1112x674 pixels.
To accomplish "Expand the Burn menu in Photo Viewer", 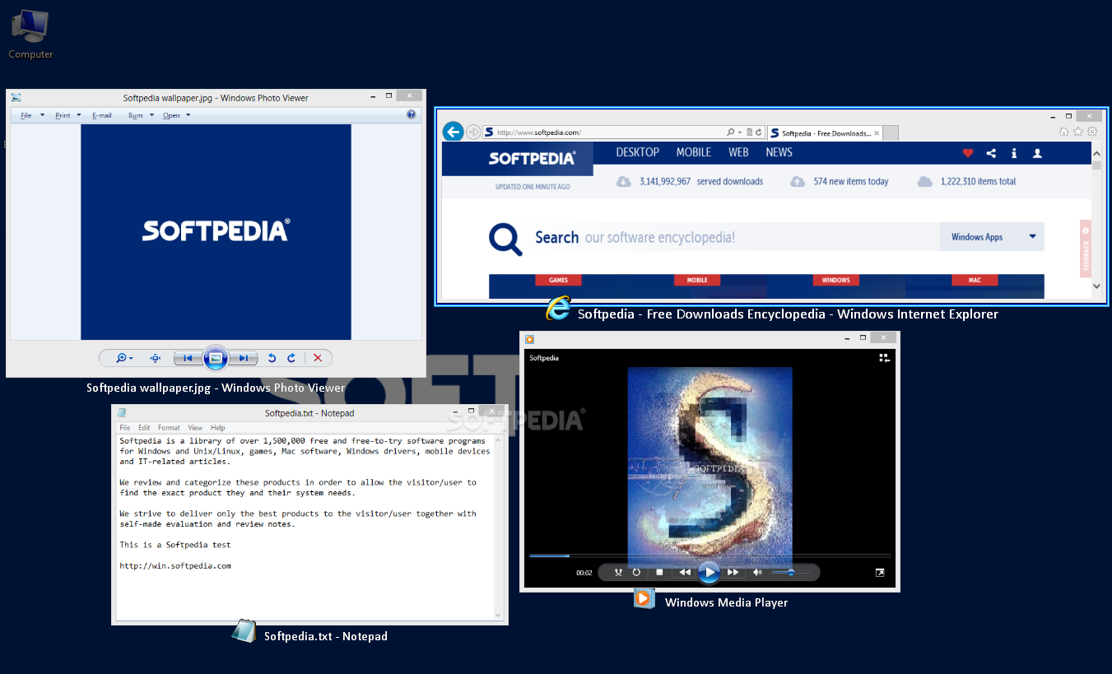I will coord(141,115).
